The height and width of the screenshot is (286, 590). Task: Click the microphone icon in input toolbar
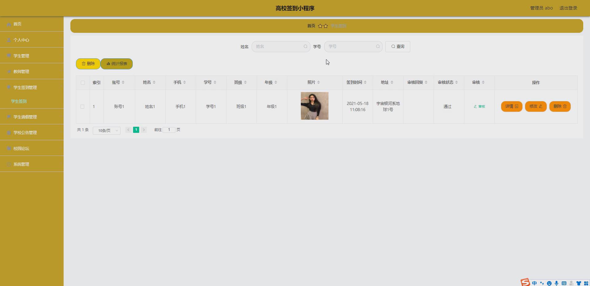click(x=557, y=283)
